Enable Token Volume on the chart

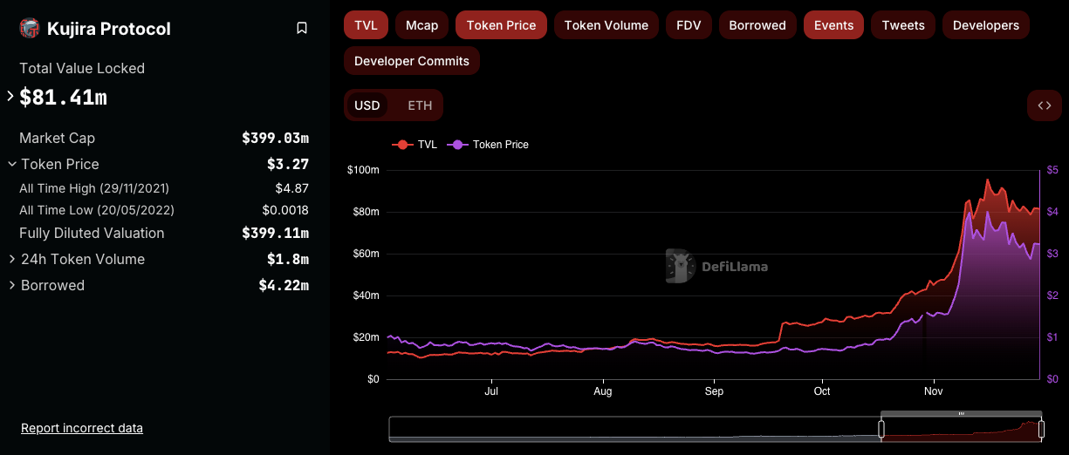pyautogui.click(x=606, y=25)
